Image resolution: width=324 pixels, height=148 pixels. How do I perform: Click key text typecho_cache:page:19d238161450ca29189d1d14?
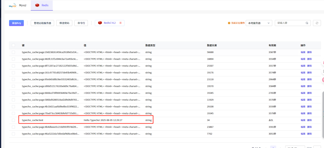tap(50, 52)
